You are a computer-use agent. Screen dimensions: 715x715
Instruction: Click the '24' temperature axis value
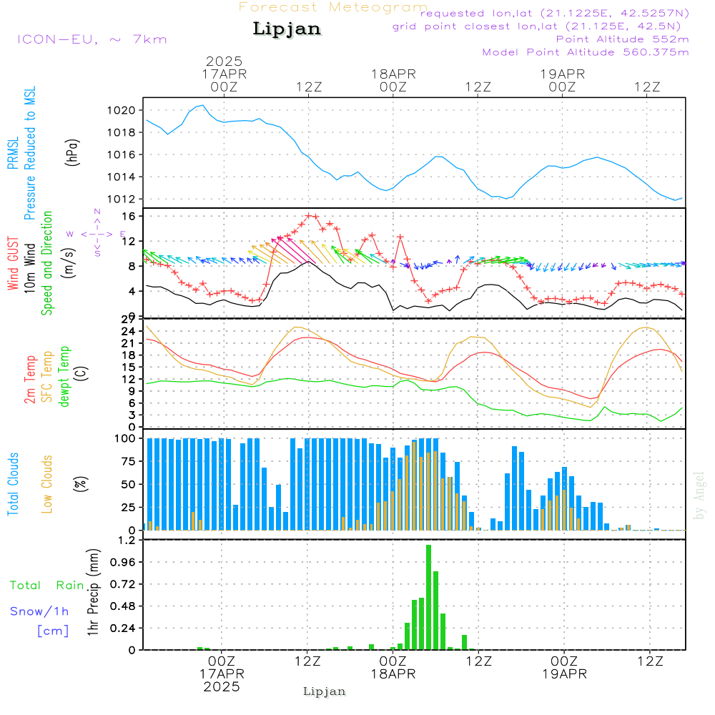pyautogui.click(x=128, y=331)
